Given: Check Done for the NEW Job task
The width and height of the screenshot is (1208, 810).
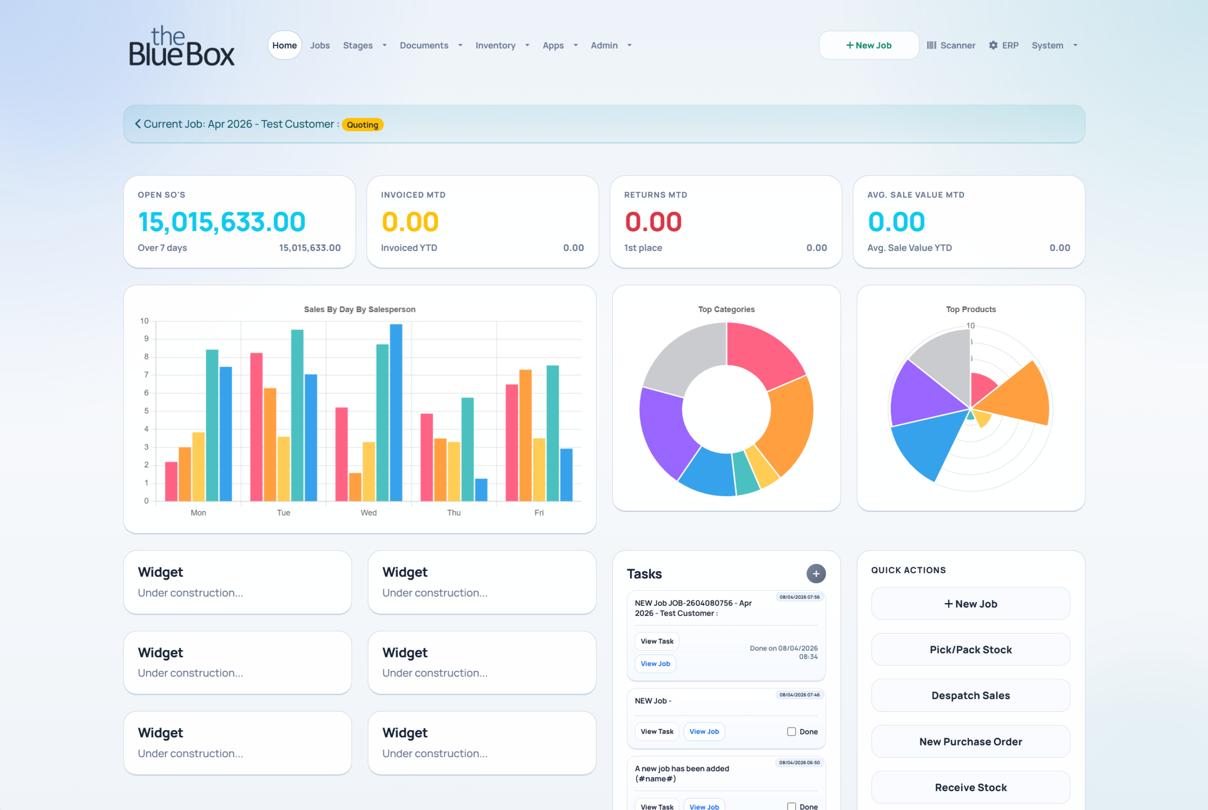Looking at the screenshot, I should (x=791, y=731).
